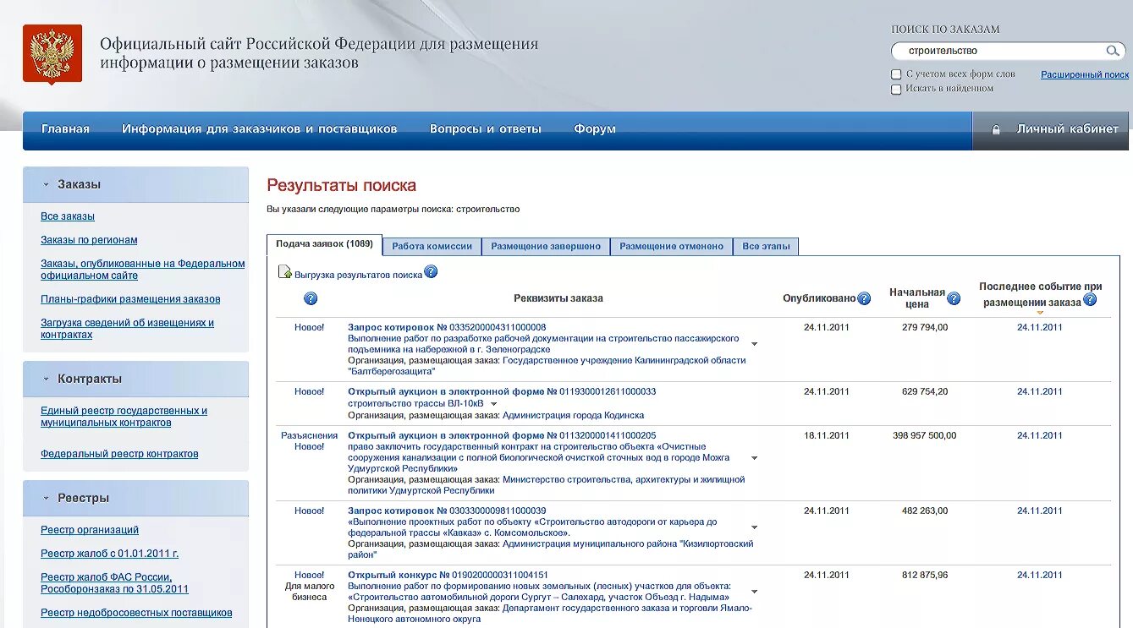Expand details of Запрос котировок № 0335200004311000008

753,344
